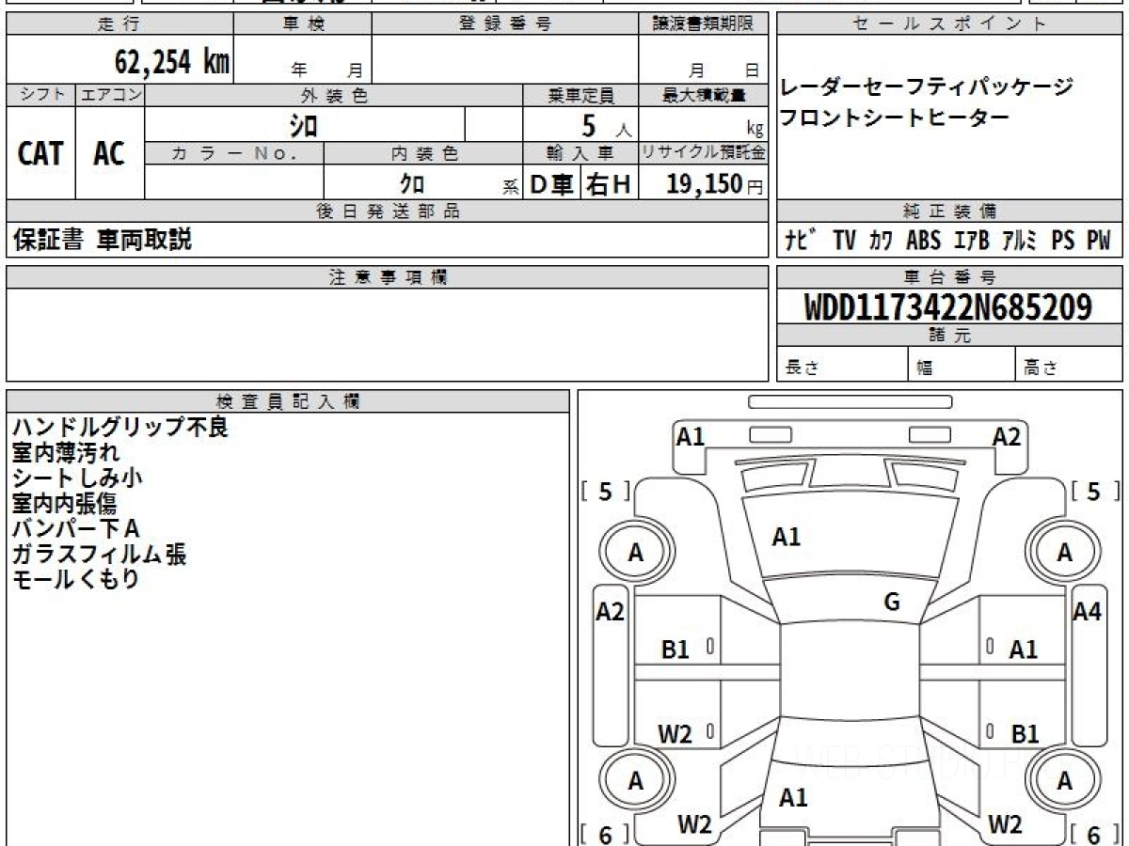The image size is (1129, 846).
Task: Select the 純正装備 header
Action: point(950,211)
